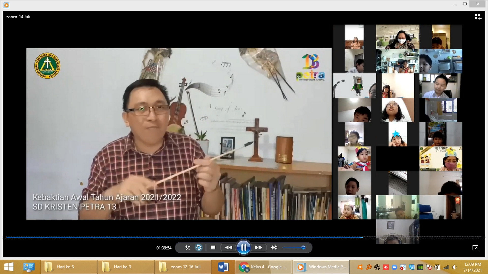The height and width of the screenshot is (274, 488).
Task: Click the fast forward/next button
Action: 258,247
